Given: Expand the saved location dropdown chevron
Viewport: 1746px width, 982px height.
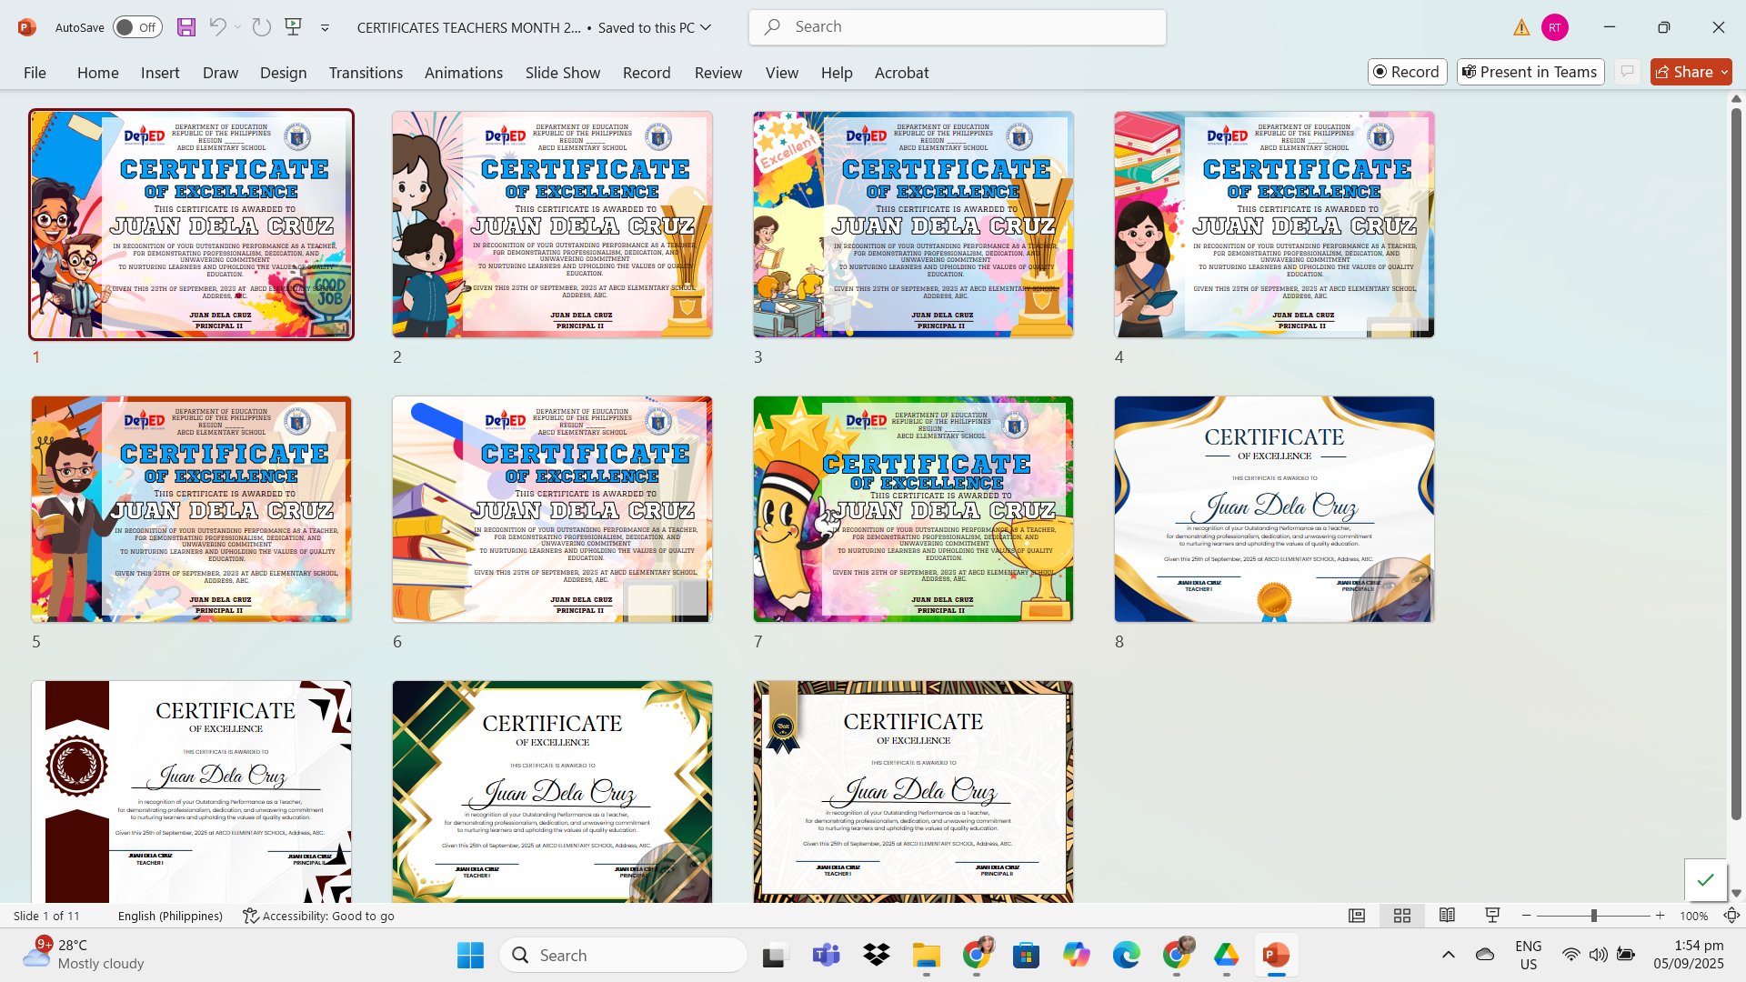Looking at the screenshot, I should (706, 27).
